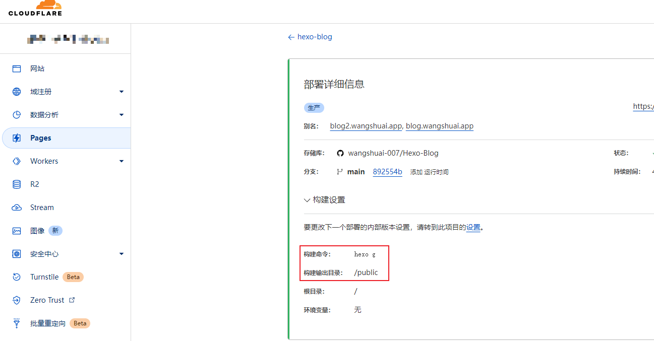Expand the 数据分析 dropdown arrow

coord(122,115)
